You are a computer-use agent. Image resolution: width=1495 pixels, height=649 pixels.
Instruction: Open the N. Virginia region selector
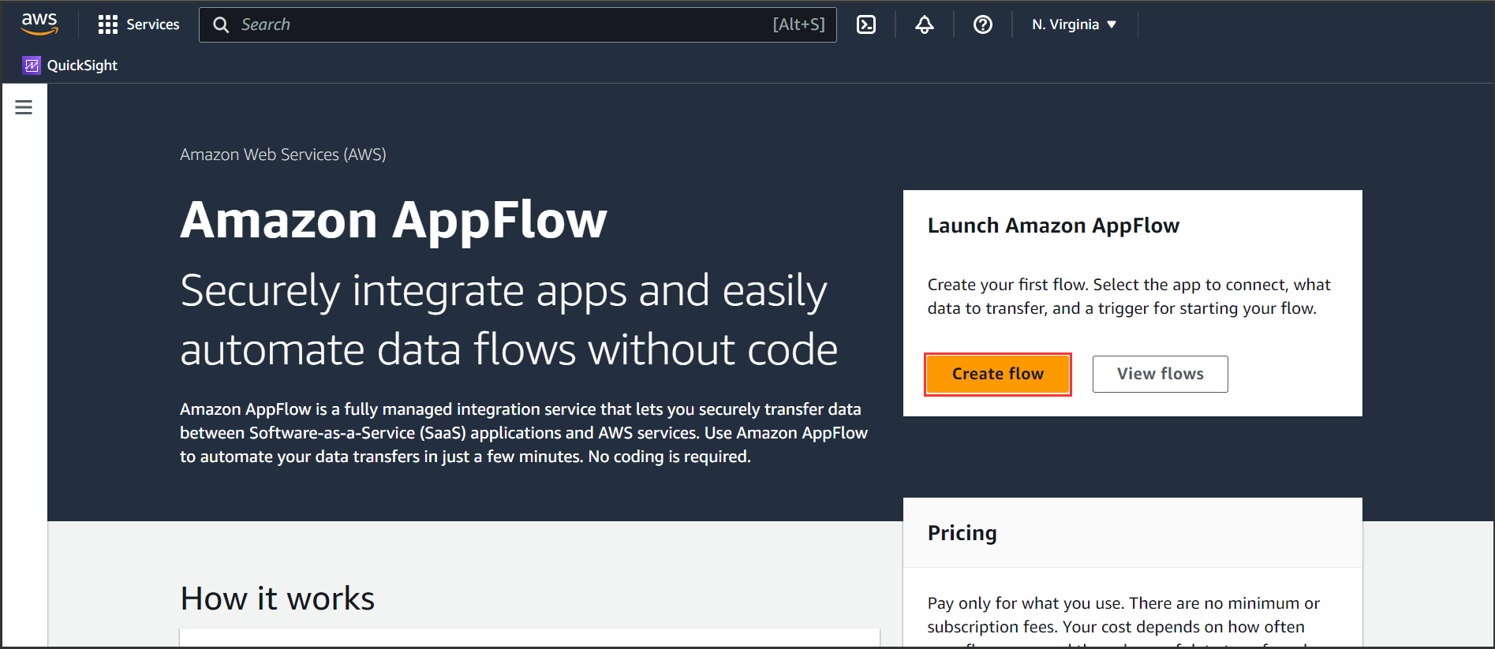[1065, 24]
